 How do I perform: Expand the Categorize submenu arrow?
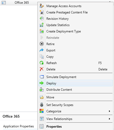pyautogui.click(x=110, y=111)
